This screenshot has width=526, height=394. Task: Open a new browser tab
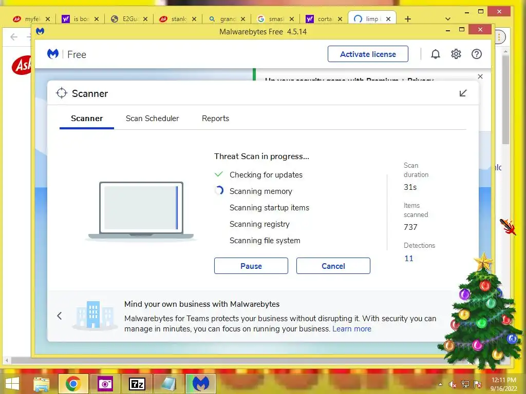click(x=407, y=19)
